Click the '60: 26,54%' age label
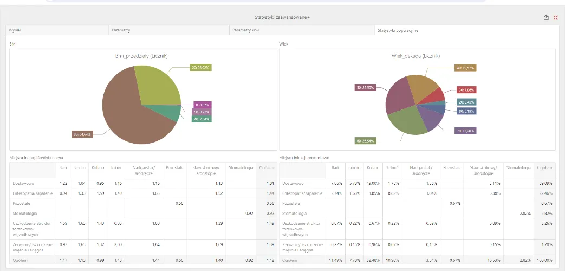The height and width of the screenshot is (271, 565). [x=366, y=141]
